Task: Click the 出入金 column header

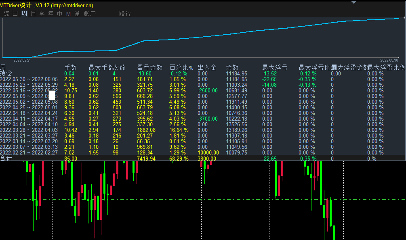Action: (207, 67)
